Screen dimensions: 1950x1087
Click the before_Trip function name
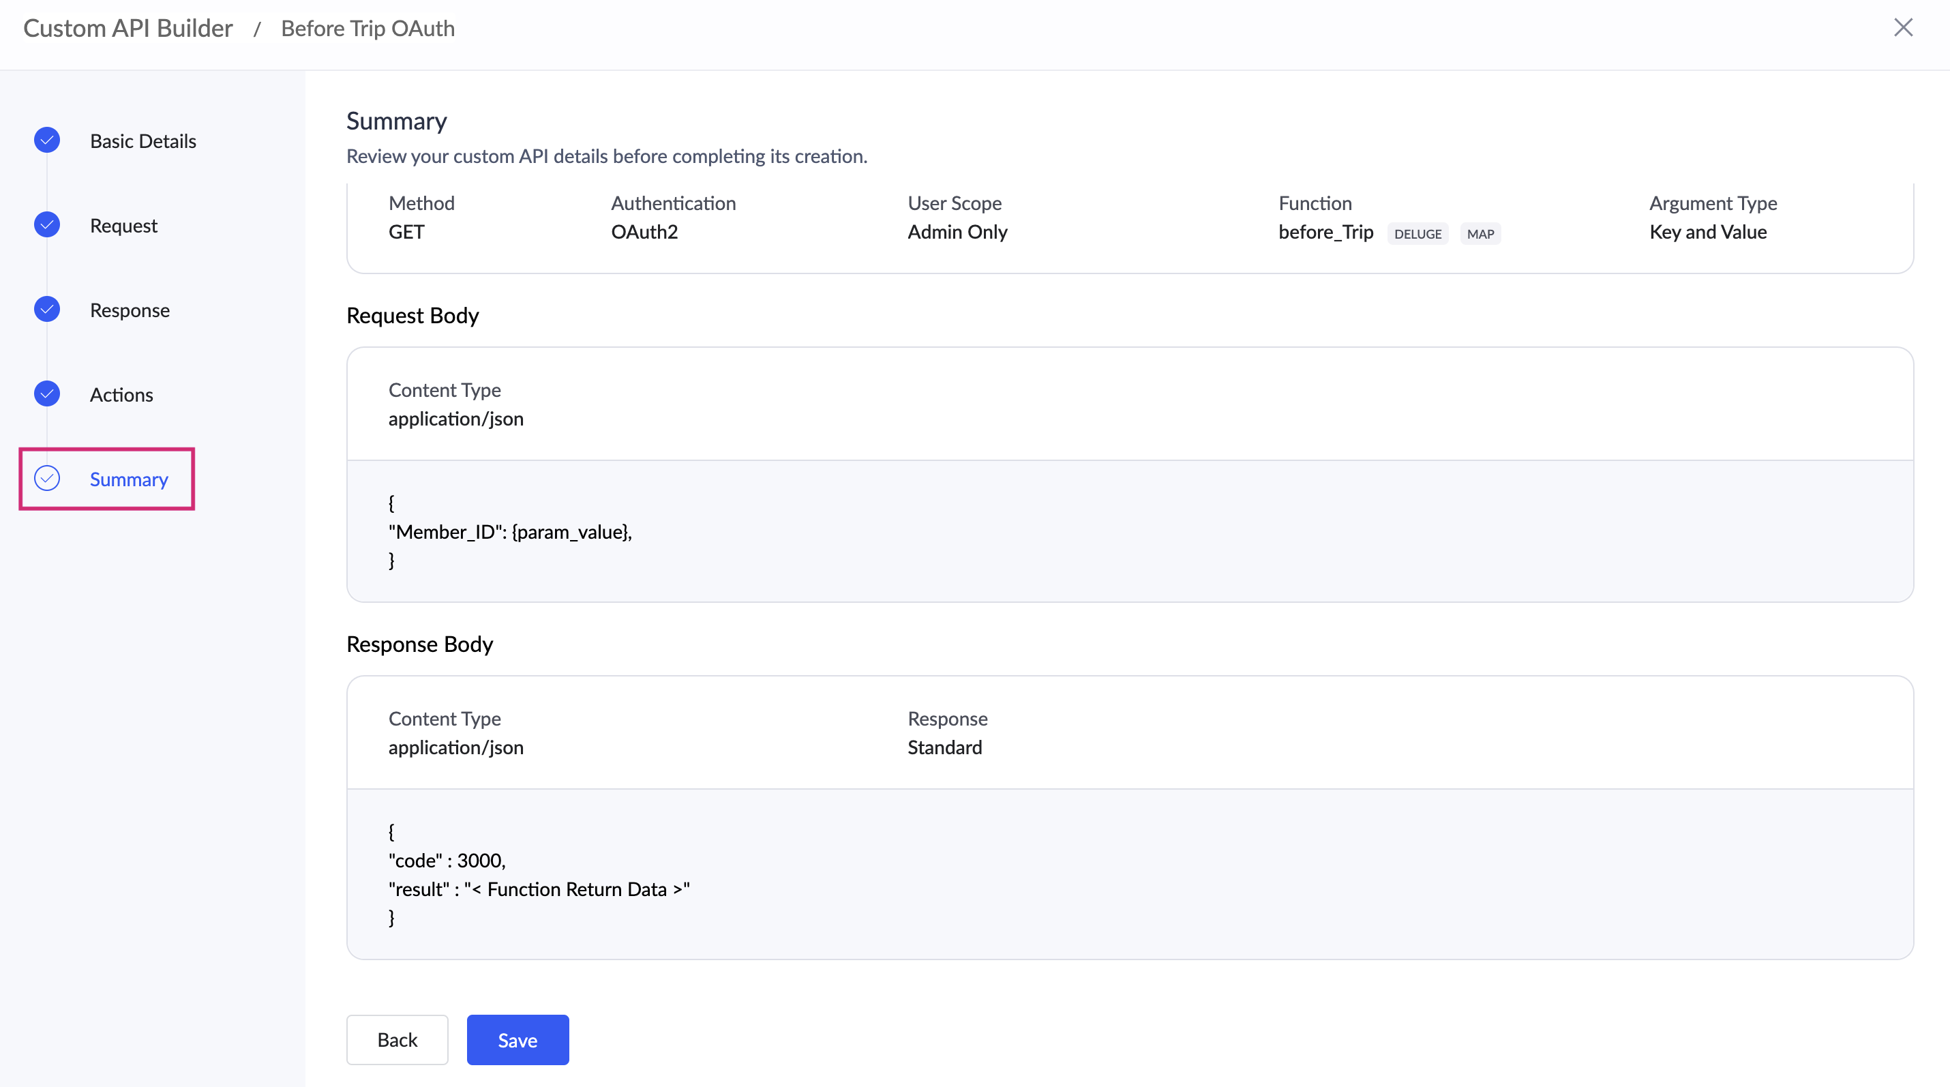coord(1325,233)
